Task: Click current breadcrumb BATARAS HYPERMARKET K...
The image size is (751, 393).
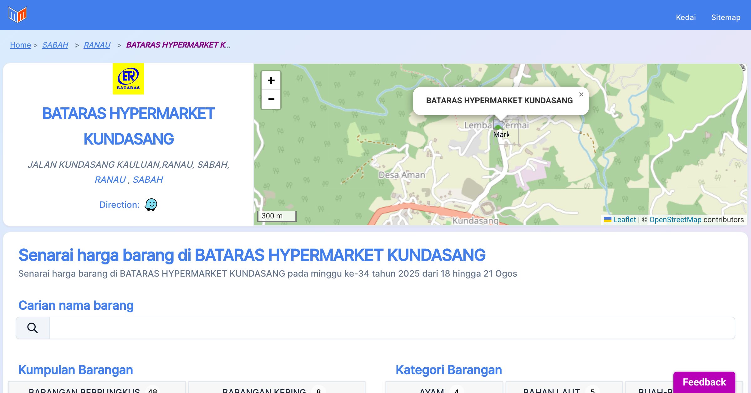Action: [x=178, y=45]
